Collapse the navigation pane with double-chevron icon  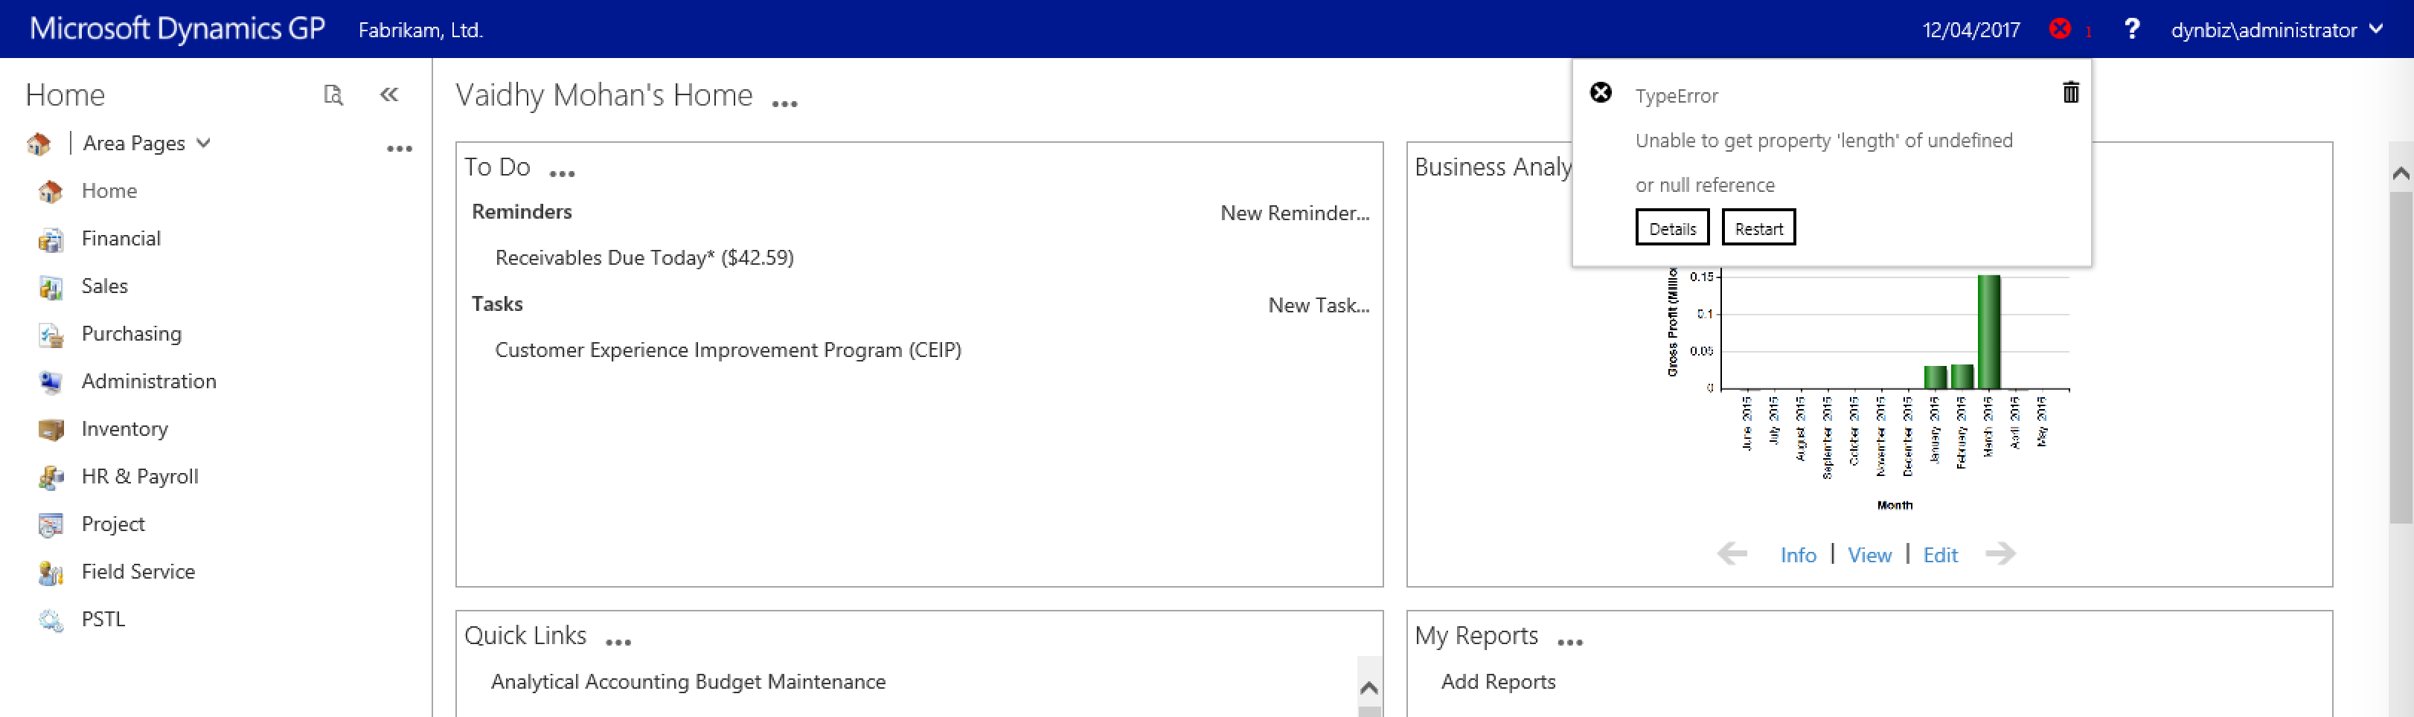point(390,94)
